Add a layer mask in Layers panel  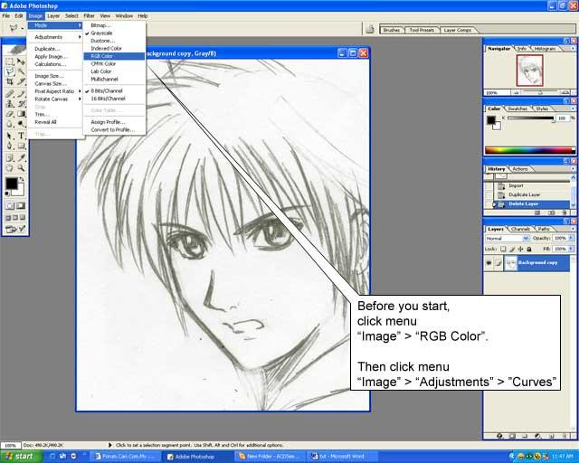512,436
